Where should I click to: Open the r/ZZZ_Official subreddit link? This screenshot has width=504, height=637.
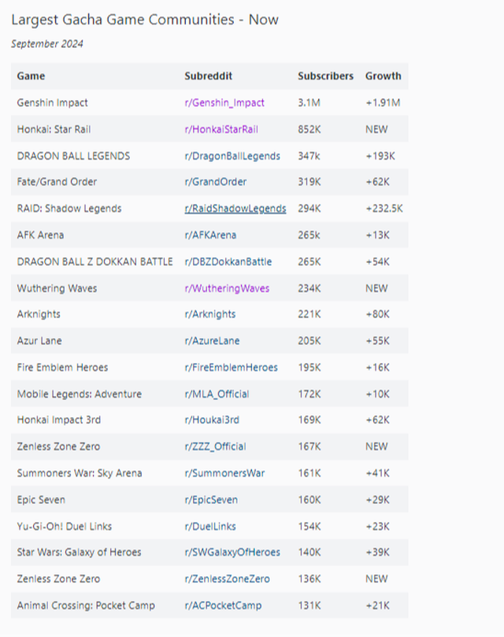point(215,446)
